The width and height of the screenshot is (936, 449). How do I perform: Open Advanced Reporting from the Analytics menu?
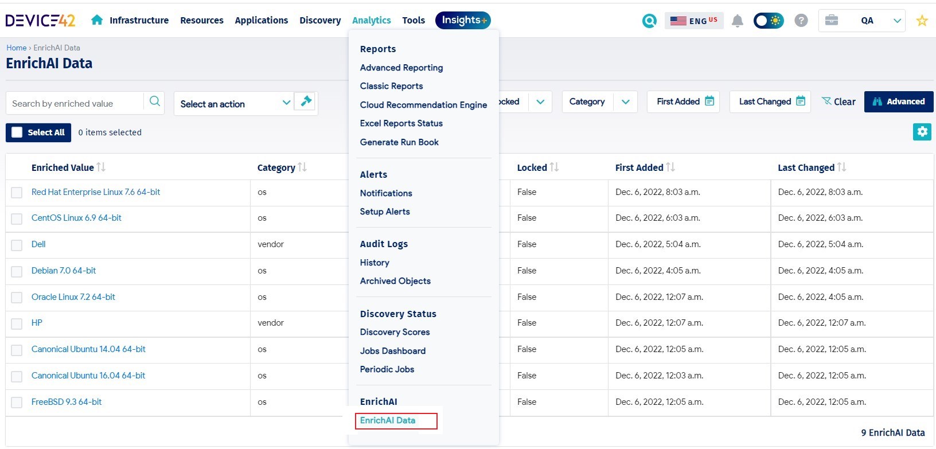401,68
